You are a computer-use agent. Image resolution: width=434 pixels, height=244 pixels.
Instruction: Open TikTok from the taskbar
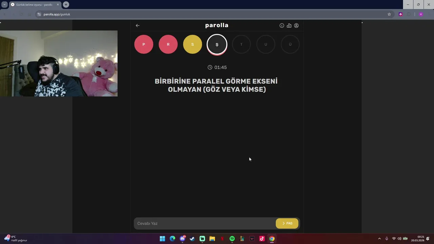(262, 239)
